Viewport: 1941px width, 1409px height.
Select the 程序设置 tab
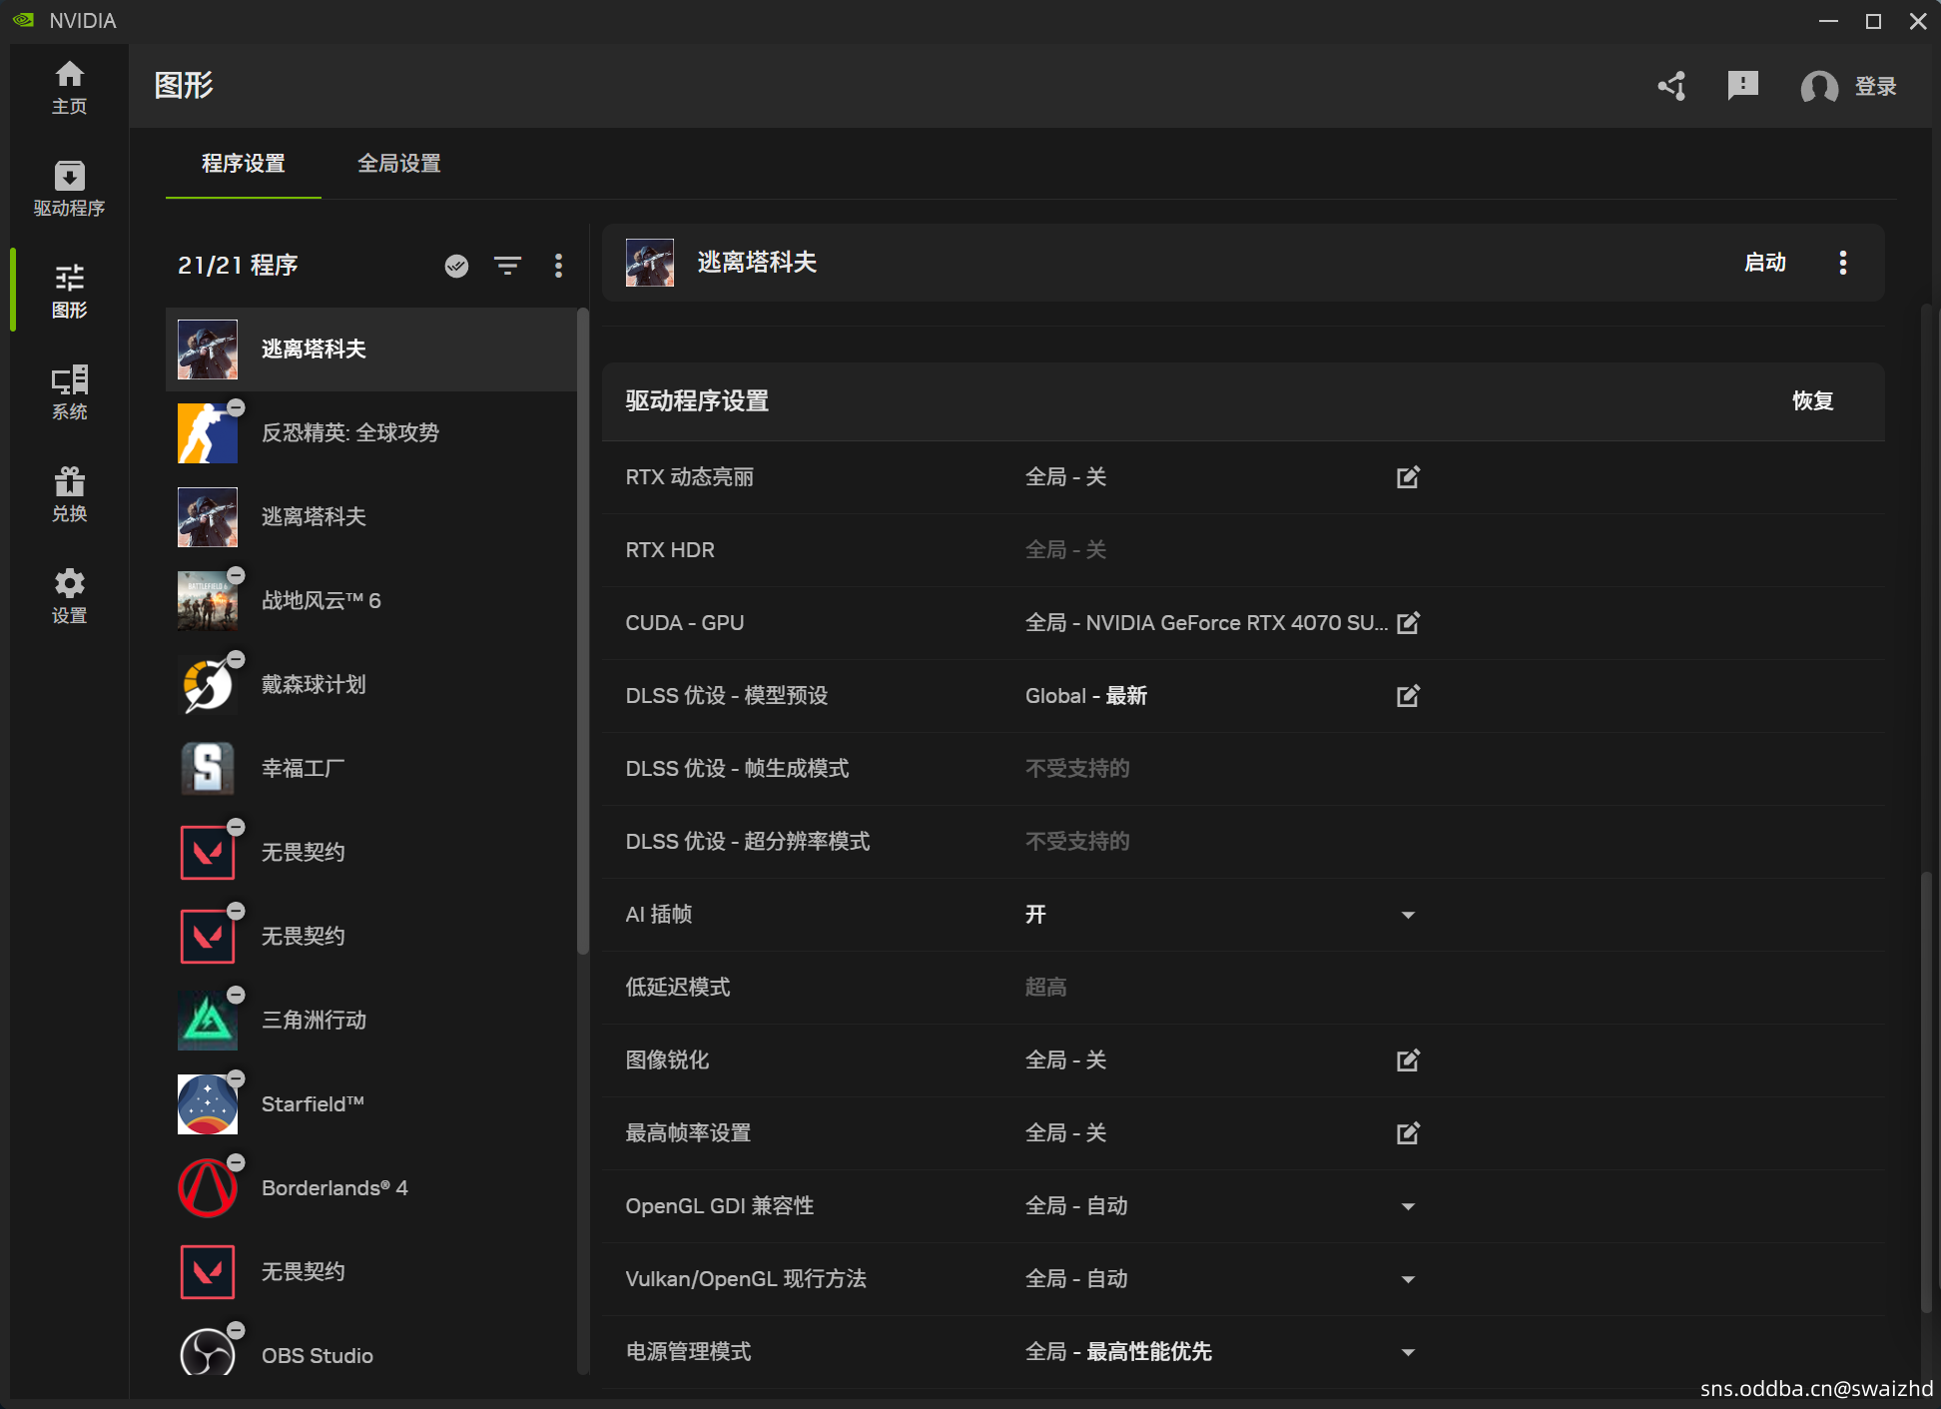tap(243, 164)
